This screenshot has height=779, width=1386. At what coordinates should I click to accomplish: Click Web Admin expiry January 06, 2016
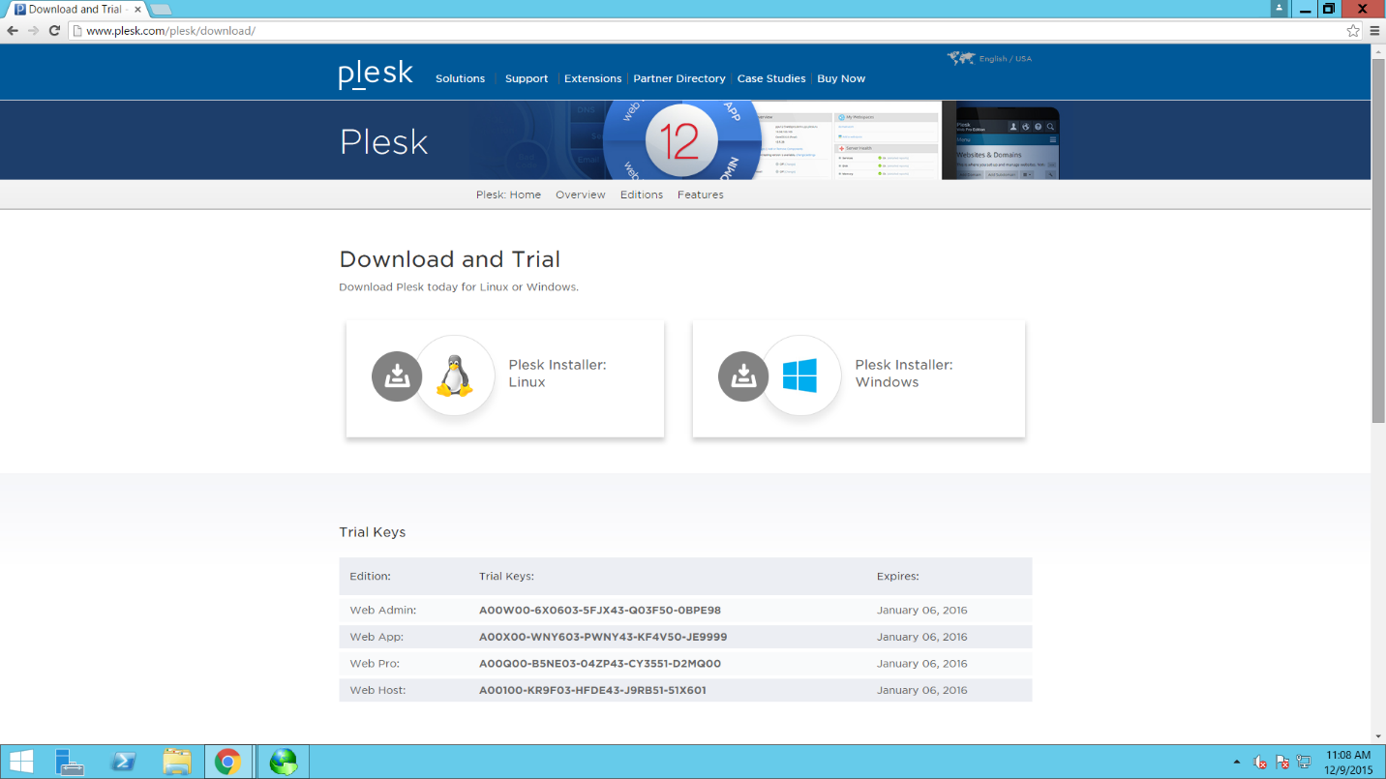coord(922,611)
